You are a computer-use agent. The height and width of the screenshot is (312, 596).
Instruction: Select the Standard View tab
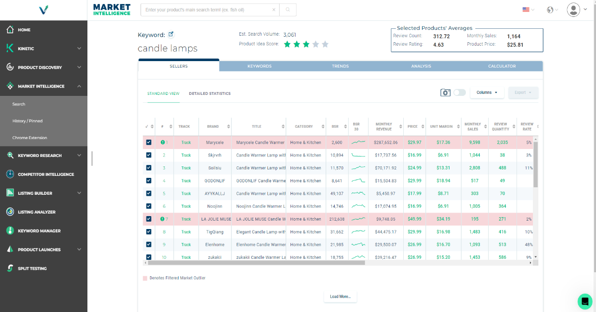pyautogui.click(x=163, y=93)
